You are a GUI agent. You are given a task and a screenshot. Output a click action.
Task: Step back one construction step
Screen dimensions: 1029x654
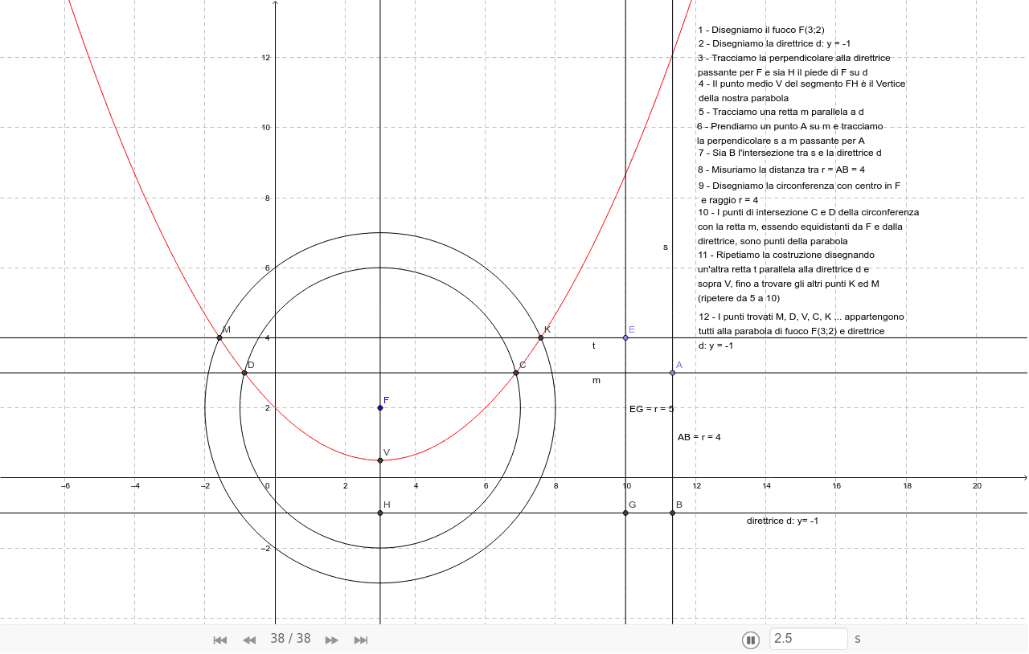(249, 640)
